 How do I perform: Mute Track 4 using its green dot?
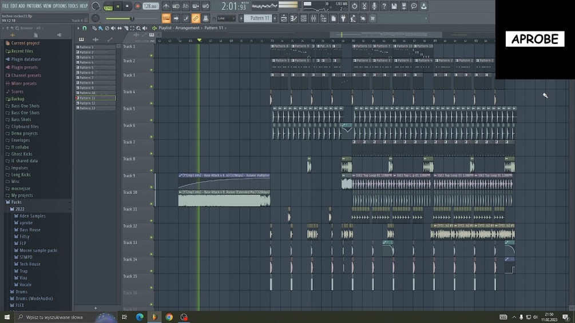tap(151, 103)
